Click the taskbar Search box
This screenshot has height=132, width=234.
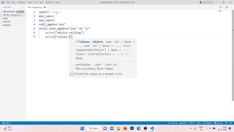(94, 128)
